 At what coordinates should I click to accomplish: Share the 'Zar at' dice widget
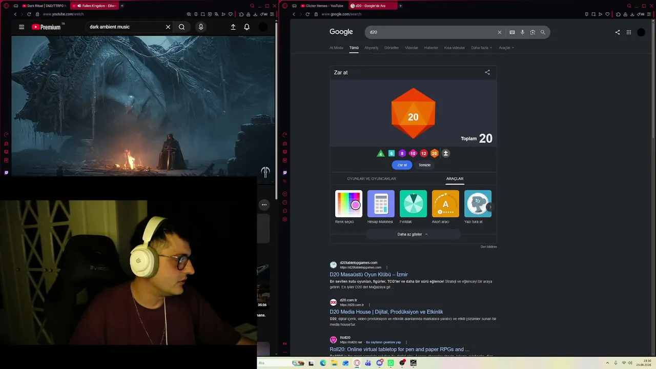[487, 72]
